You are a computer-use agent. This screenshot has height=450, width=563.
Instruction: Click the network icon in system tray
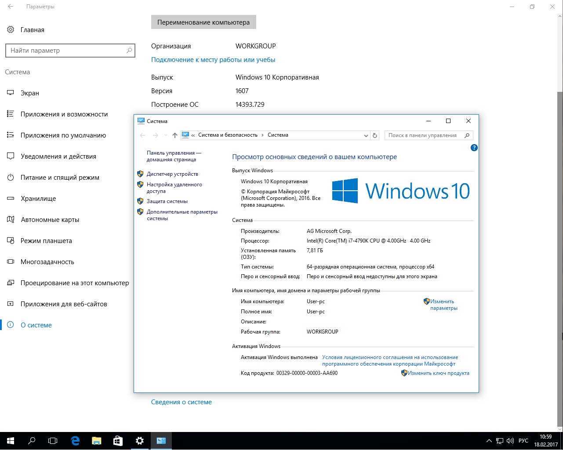point(500,441)
